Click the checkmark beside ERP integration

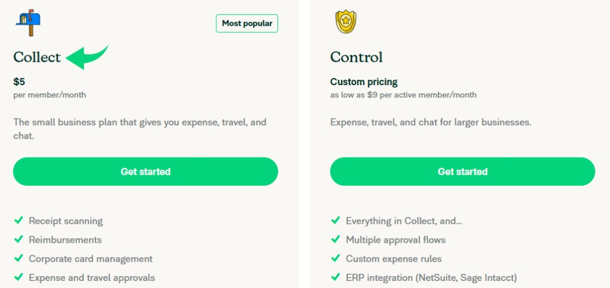coord(335,277)
